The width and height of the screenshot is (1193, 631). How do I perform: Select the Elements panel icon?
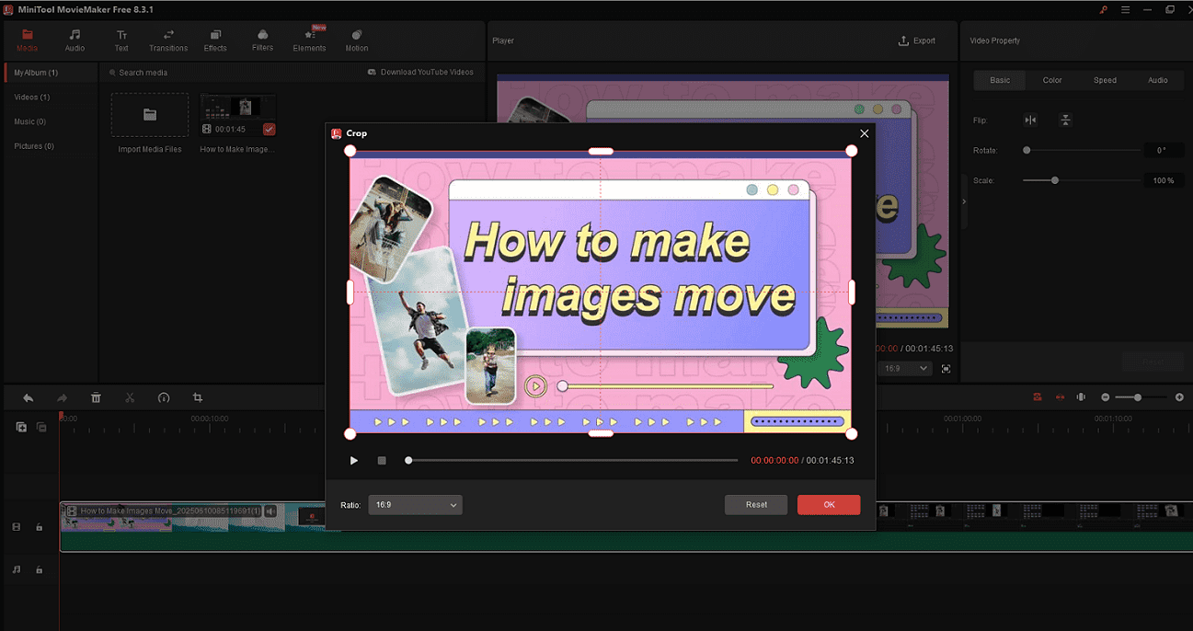(309, 39)
